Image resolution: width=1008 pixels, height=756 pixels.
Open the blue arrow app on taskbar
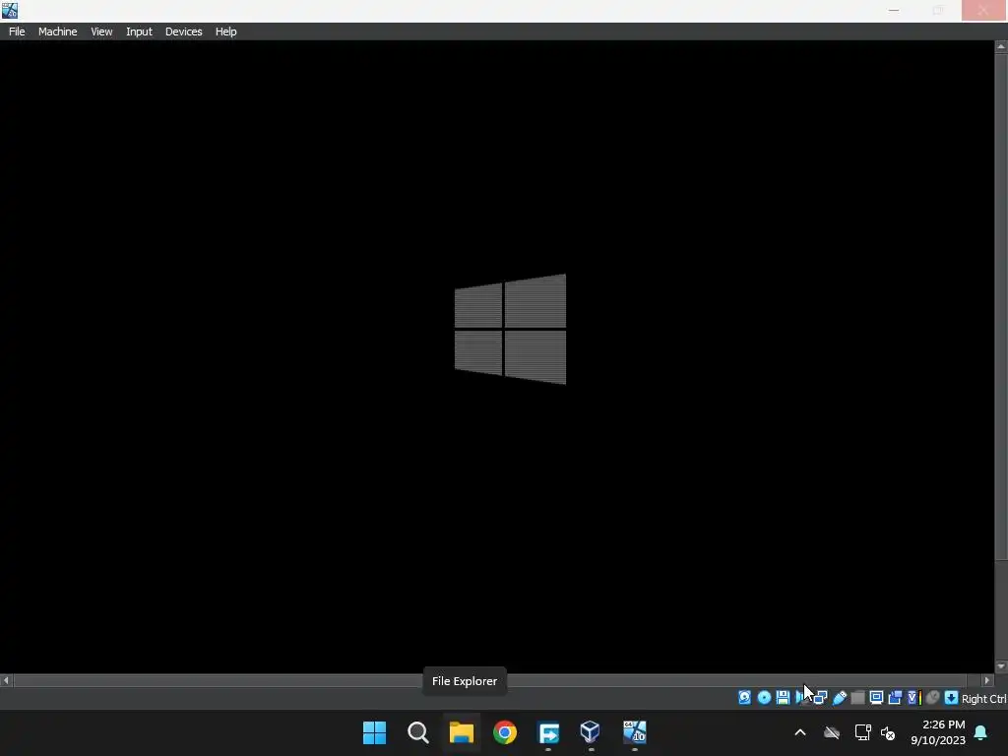548,732
